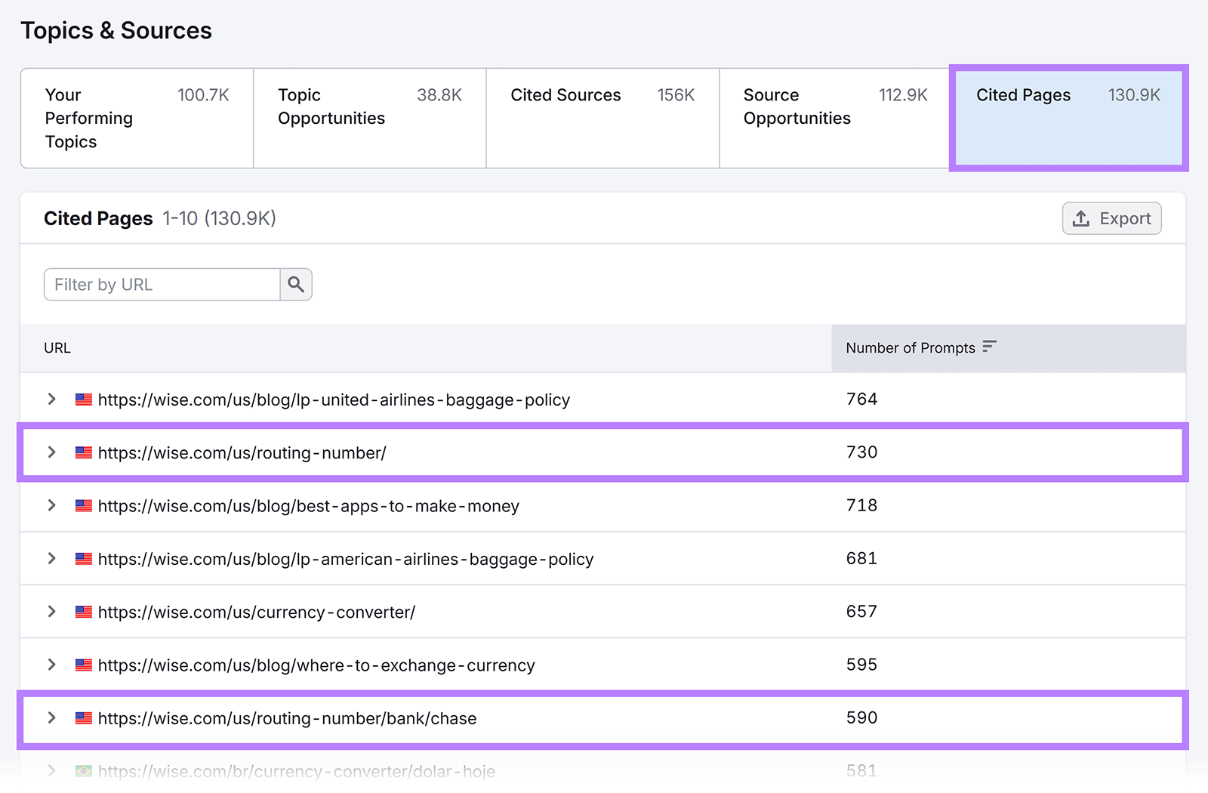Click the search magnifier icon button
Image resolution: width=1208 pixels, height=793 pixels.
[296, 285]
